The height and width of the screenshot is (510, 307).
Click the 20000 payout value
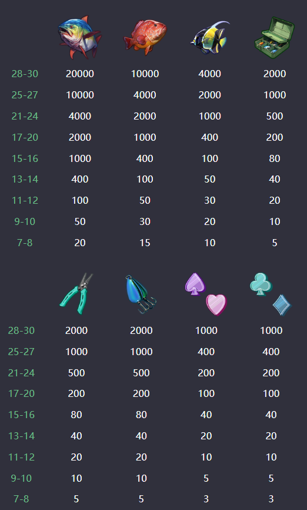(x=80, y=74)
